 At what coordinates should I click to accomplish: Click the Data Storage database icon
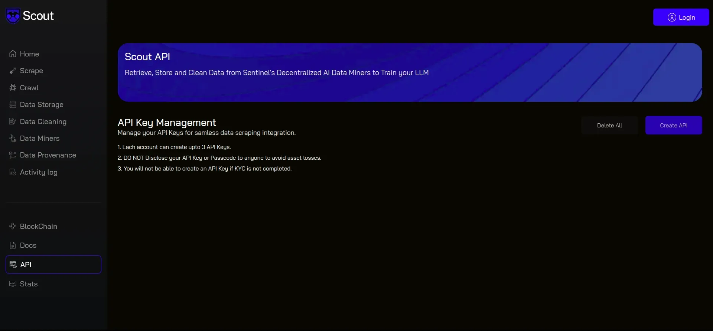(13, 104)
